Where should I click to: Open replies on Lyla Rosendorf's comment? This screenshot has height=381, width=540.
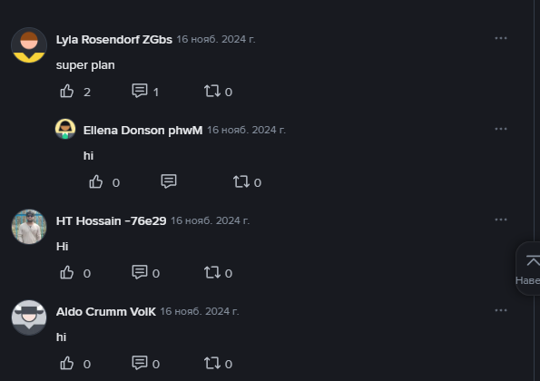[x=140, y=92]
